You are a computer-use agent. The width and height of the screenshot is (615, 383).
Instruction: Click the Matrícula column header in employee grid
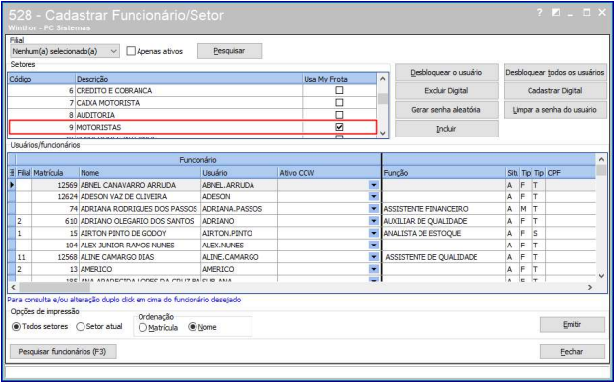56,173
